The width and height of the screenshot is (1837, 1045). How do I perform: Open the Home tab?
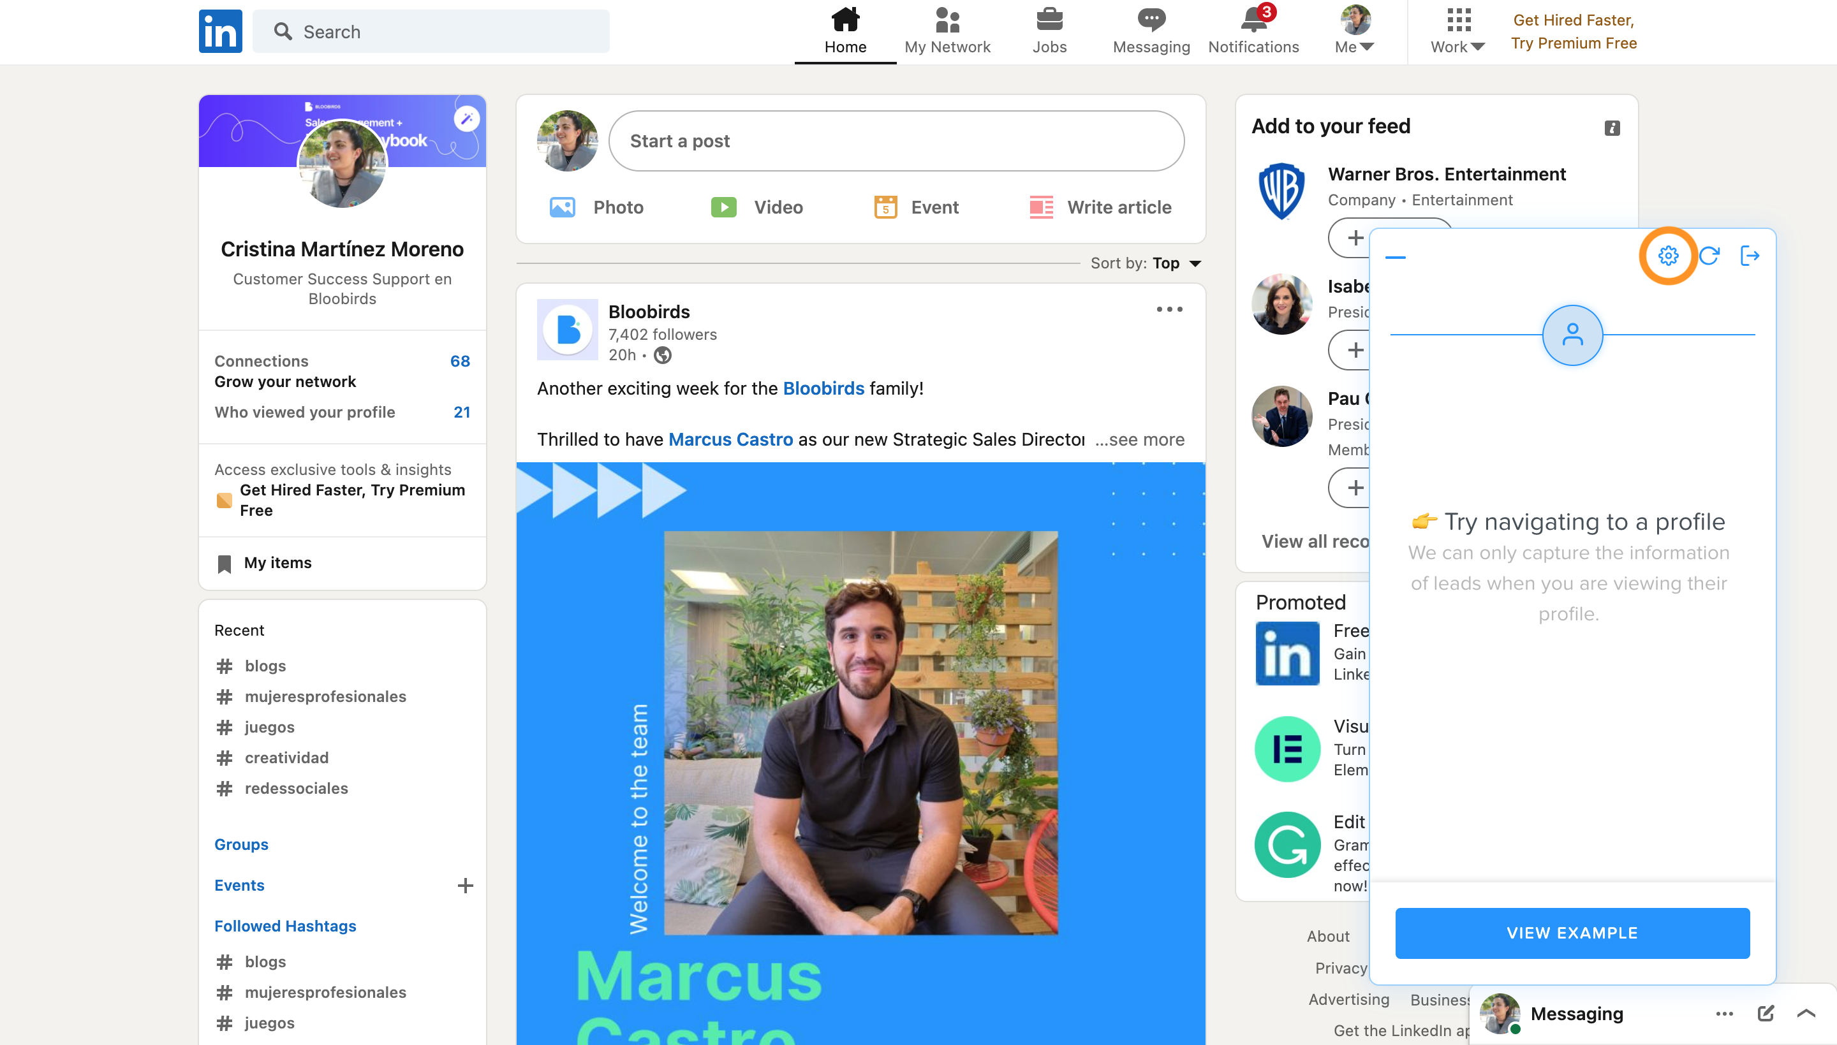tap(845, 32)
